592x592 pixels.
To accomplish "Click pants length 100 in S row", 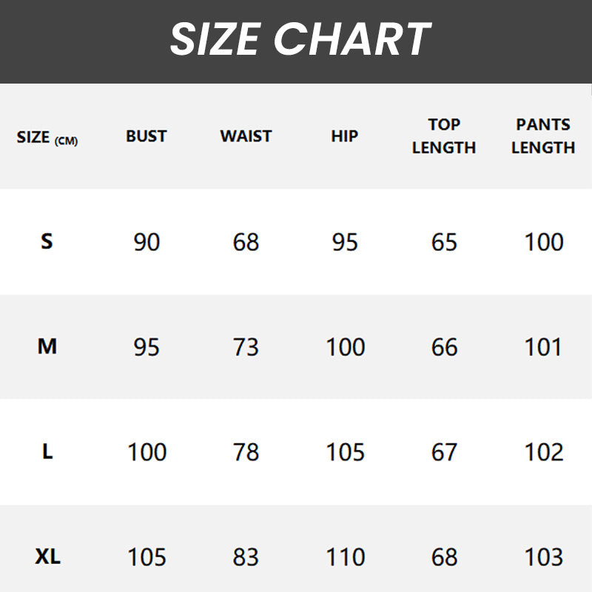I will 544,242.
